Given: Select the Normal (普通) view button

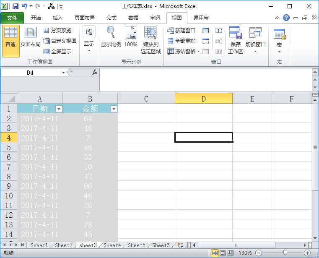Looking at the screenshot, I should coord(11,41).
